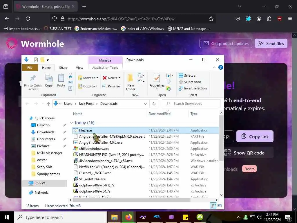Switch to the Share ribbon tab
The image size is (297, 223).
[63, 68]
